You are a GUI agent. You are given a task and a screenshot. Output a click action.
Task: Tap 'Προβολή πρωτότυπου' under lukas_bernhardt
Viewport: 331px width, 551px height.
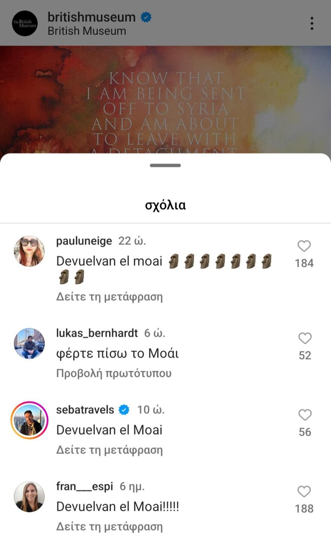114,373
